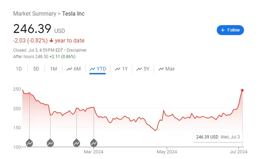261x159 pixels.
Task: Click the third key-event marker icon
Action: tap(76, 143)
